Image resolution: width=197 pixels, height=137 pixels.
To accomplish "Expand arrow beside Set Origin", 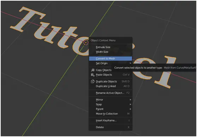I will (130, 63).
